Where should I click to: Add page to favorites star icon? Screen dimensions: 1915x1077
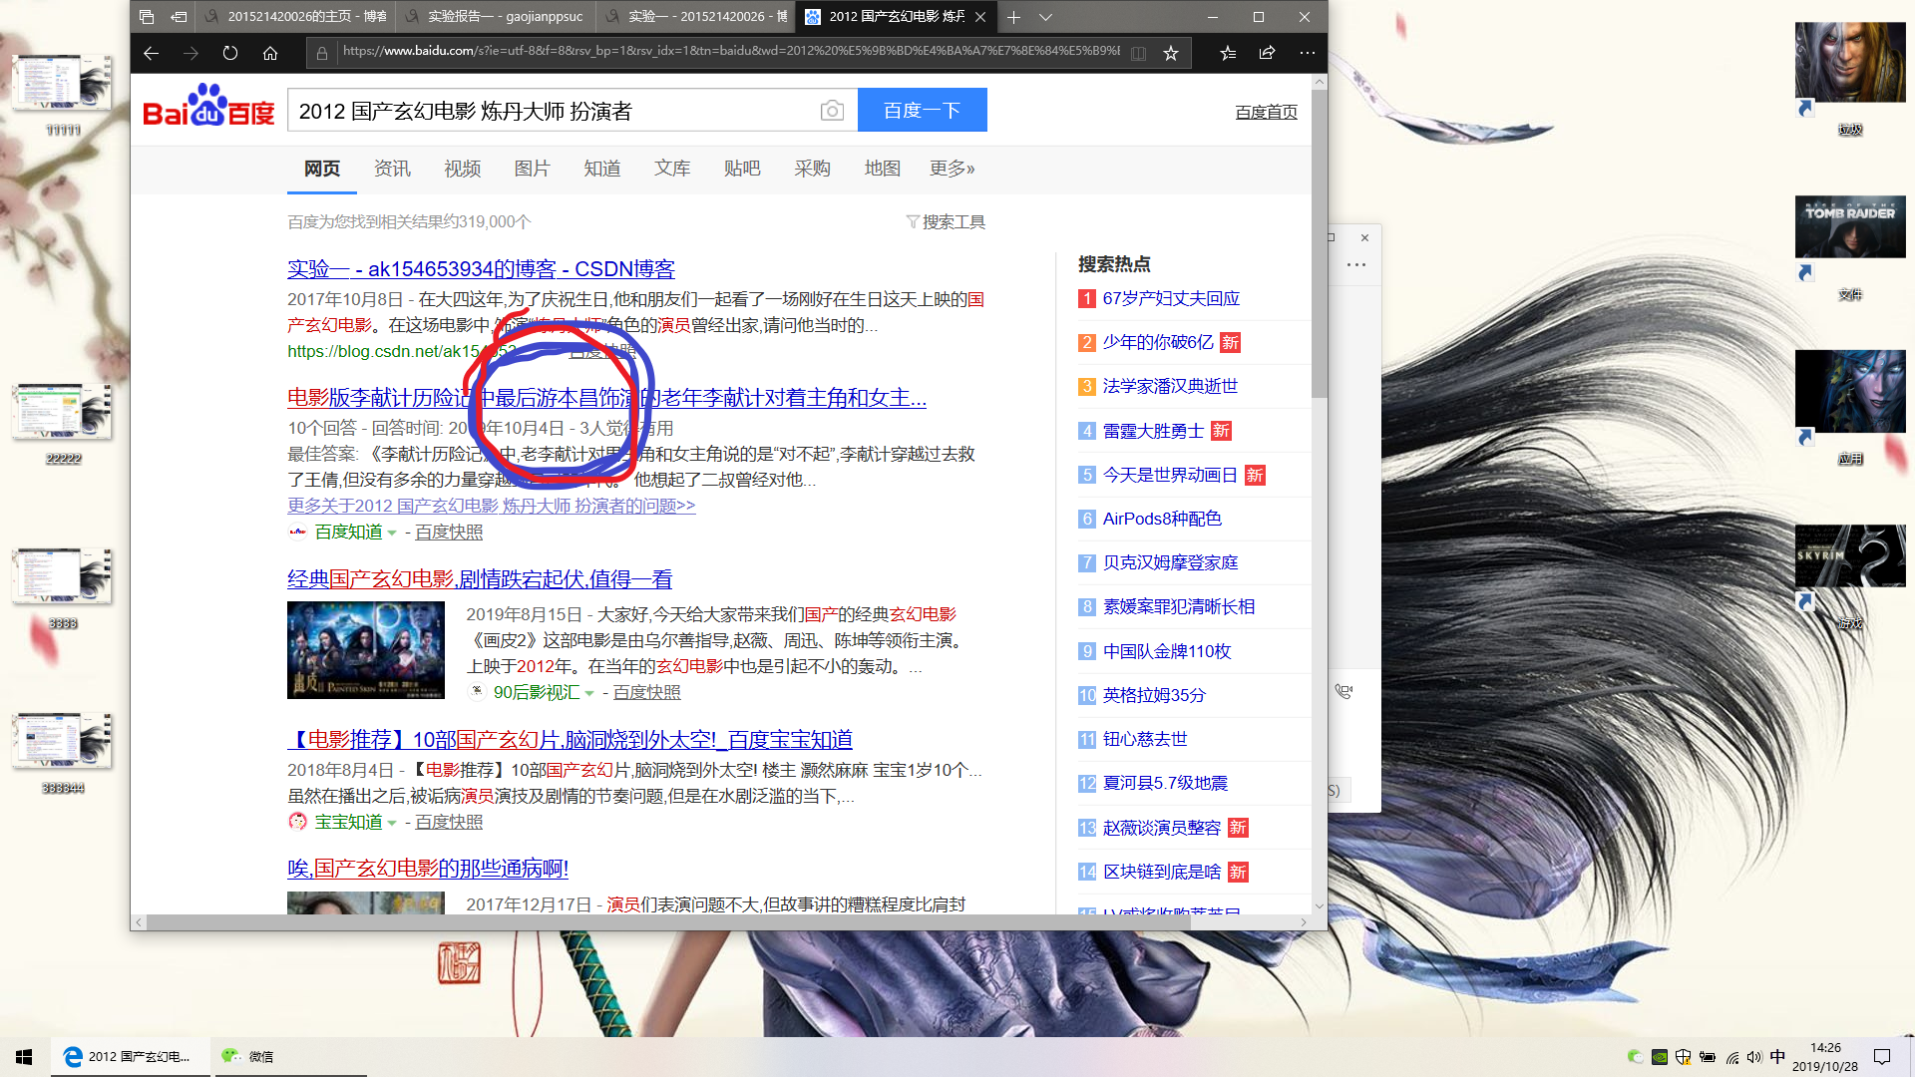(x=1171, y=53)
